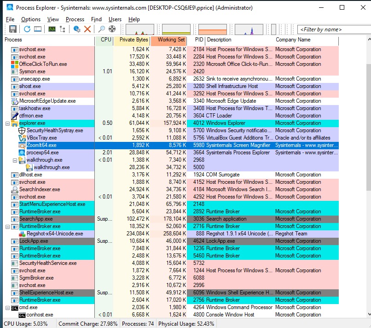Collapse the cmd.exe tree node
This screenshot has width=371, height=328.
click(x=7, y=308)
